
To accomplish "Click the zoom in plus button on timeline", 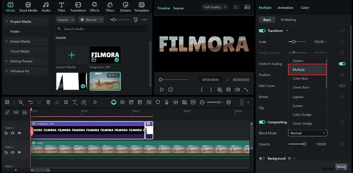I will 229,102.
